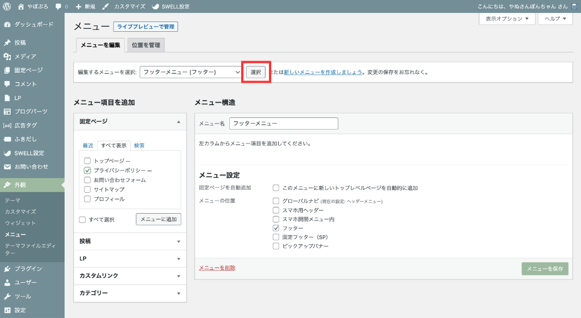Screen dimensions: 581x318
Task: Click お問い合わせ envelope icon
Action: (7, 167)
